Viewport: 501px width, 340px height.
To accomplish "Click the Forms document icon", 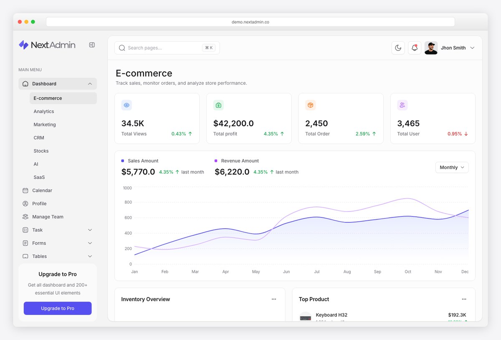I will pyautogui.click(x=25, y=243).
